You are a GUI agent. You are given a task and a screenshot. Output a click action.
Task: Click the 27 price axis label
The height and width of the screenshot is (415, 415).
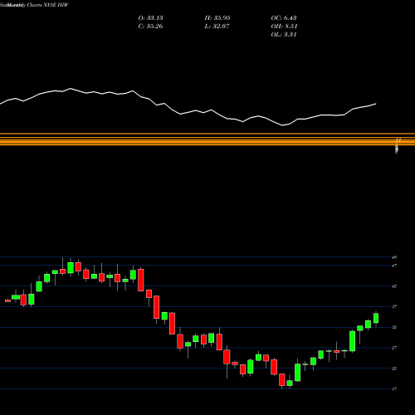click(394, 348)
